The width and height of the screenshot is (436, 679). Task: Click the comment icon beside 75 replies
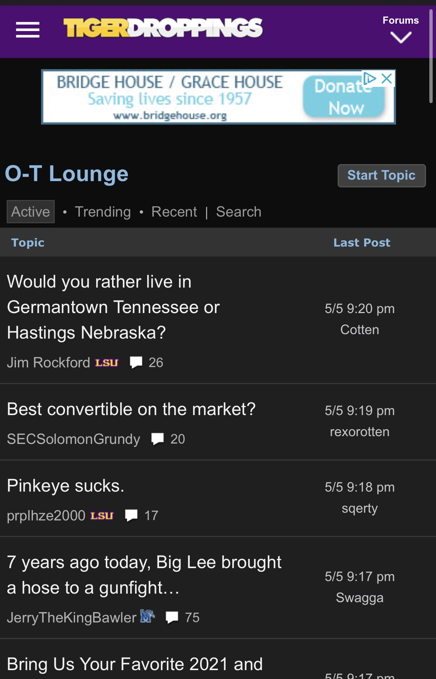point(172,618)
